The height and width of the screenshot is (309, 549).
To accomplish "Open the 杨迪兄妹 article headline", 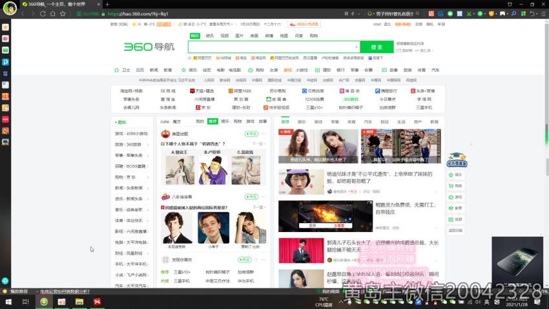I will click(x=380, y=177).
